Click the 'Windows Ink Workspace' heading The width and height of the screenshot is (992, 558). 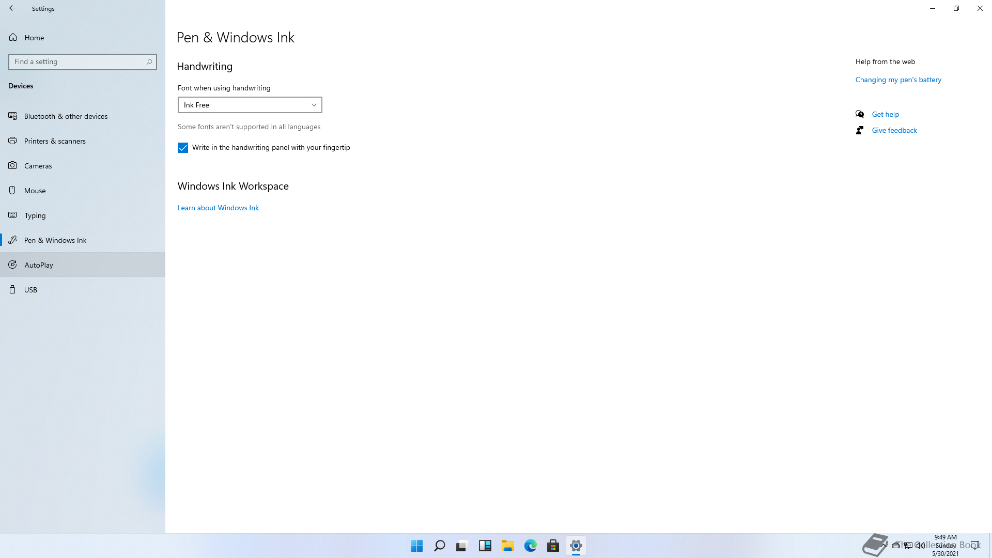tap(233, 186)
